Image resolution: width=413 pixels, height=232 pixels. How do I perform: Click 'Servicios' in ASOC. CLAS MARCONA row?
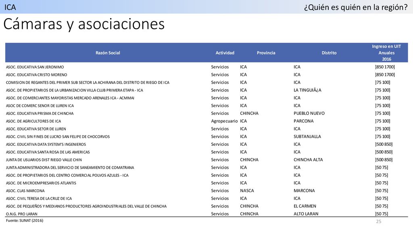click(220, 191)
